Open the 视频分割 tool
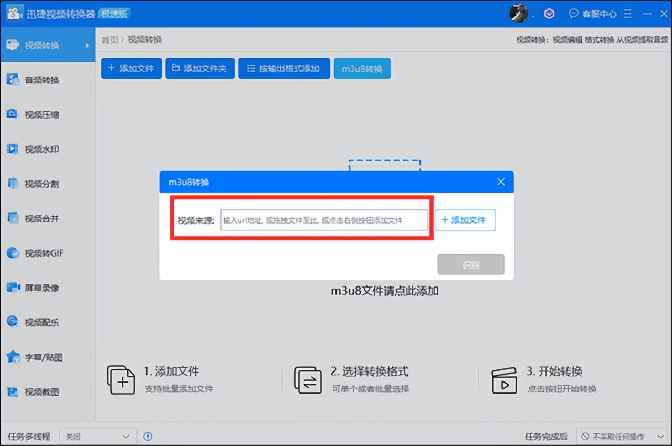Image resolution: width=672 pixels, height=446 pixels. [x=31, y=184]
